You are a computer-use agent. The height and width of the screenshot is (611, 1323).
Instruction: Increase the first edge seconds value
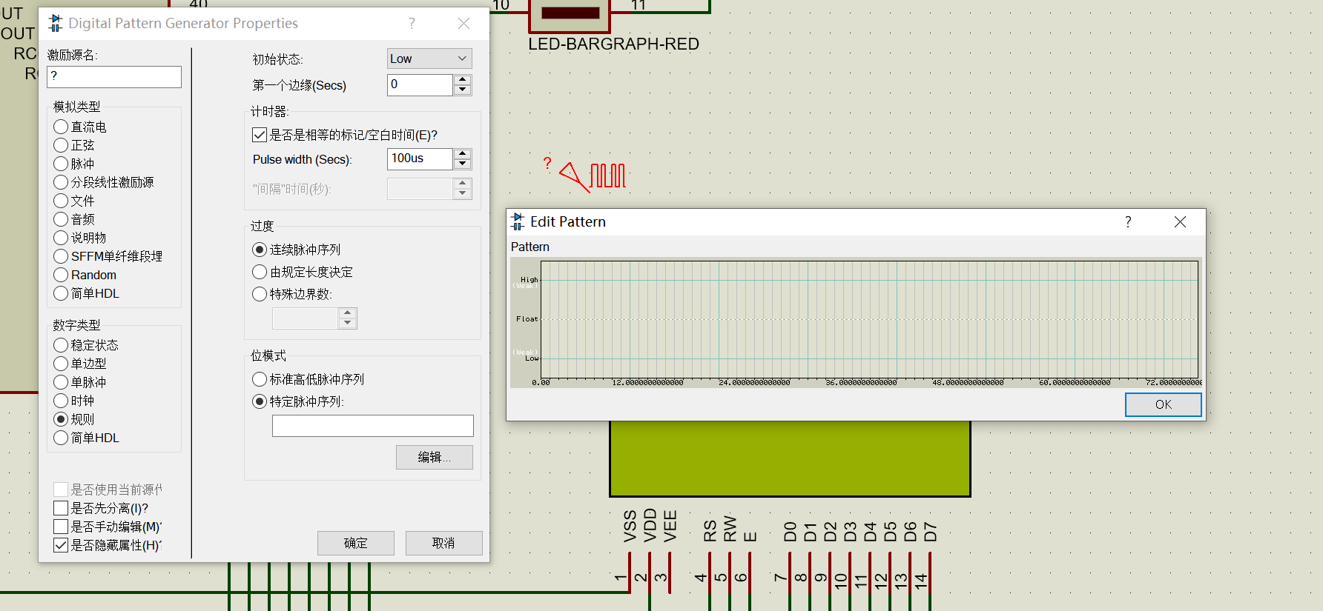coord(463,80)
